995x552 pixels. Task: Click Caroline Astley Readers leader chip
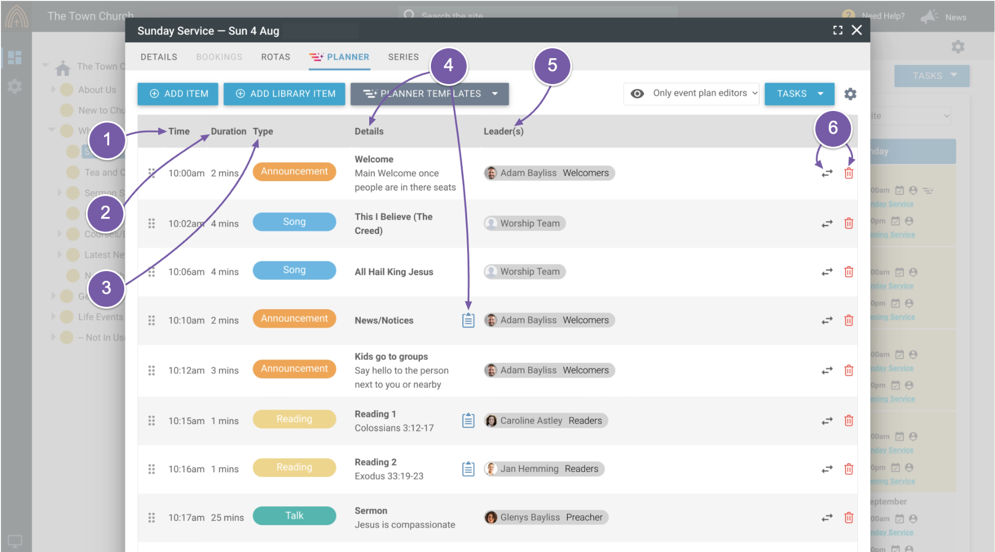click(546, 421)
